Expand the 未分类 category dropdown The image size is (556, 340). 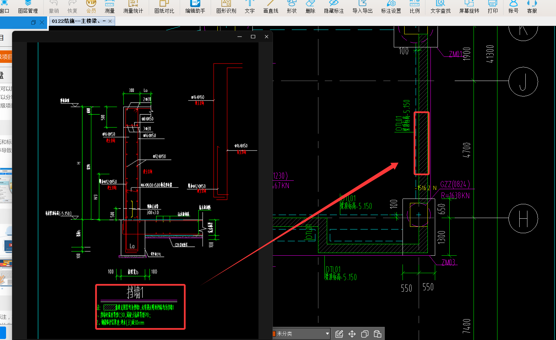pos(327,334)
